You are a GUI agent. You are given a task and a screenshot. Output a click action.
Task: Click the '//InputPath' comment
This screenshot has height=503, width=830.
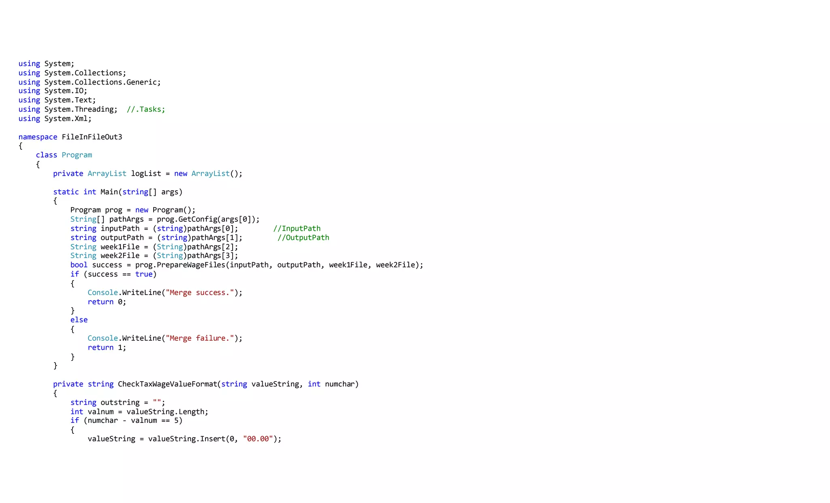[297, 229]
